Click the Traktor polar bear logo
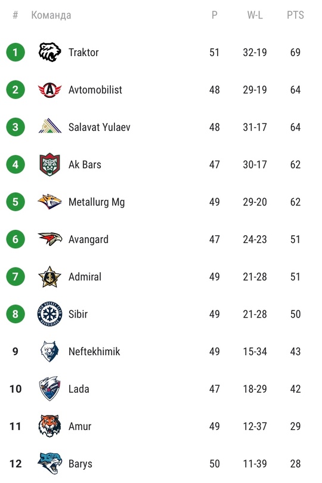322x483 pixels. [49, 52]
